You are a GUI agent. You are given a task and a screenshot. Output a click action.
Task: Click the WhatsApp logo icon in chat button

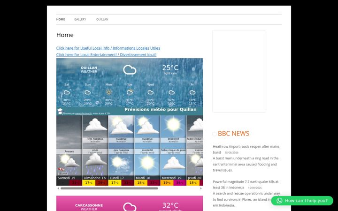click(x=279, y=201)
